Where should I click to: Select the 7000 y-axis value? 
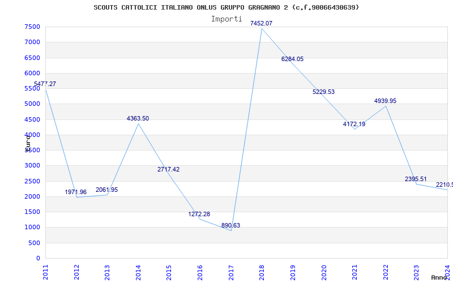point(32,42)
